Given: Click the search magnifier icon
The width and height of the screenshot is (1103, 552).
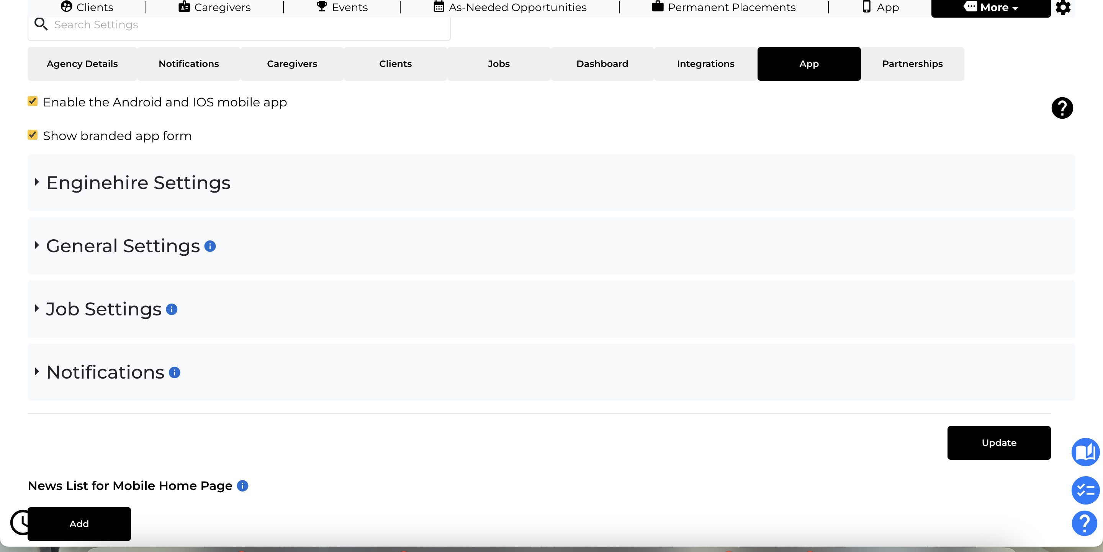Looking at the screenshot, I should tap(41, 24).
